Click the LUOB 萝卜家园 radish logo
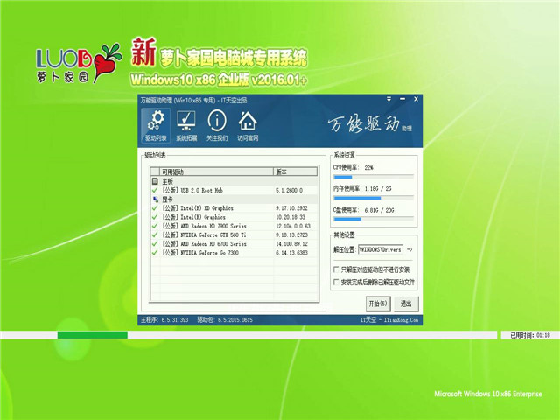 (79, 63)
